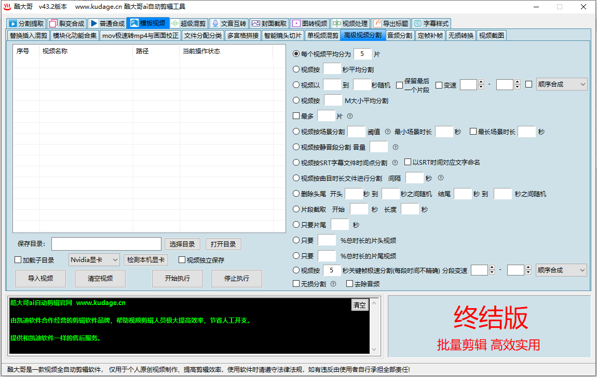
Task: Open the 裂变合成 tab
Action: coord(66,23)
